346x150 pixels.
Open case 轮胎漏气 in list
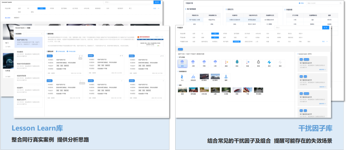(29, 90)
